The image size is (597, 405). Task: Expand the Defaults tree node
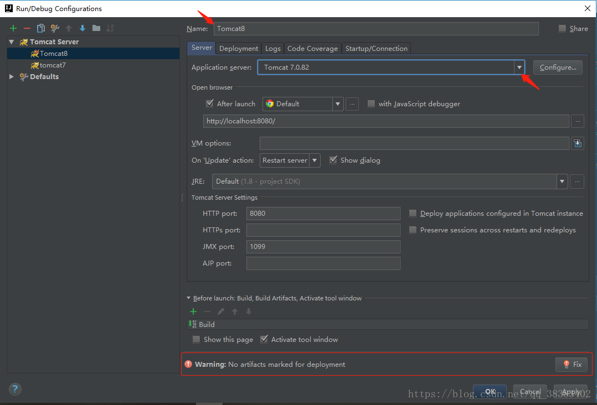point(12,76)
